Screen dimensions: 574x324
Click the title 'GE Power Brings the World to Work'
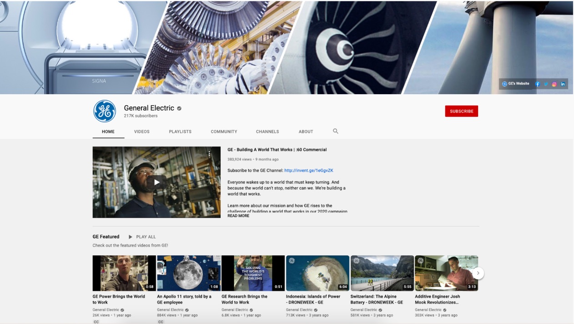(x=119, y=299)
